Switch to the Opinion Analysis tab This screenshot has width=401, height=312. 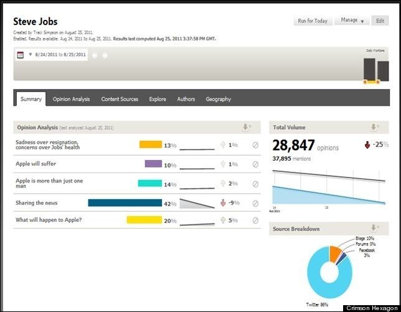point(71,99)
